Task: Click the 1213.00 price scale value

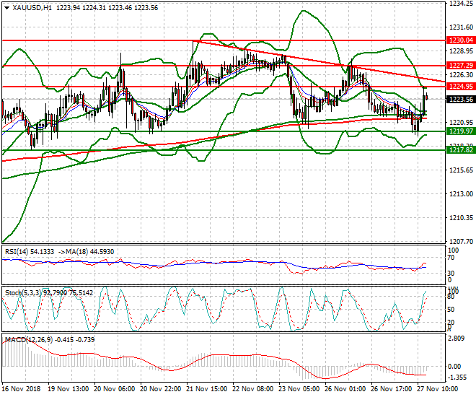Action: [x=461, y=193]
